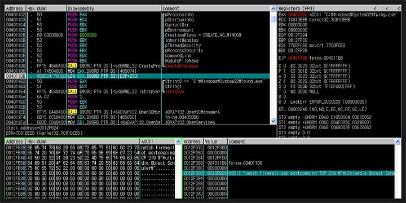Click the Stack address=0012F624 info line
The image size is (406, 203).
(32, 128)
